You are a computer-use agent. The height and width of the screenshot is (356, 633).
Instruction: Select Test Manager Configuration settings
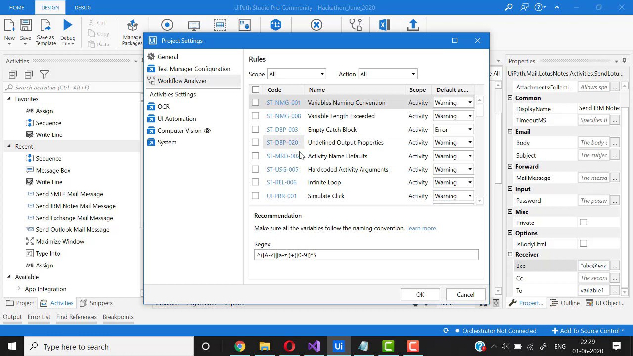click(194, 69)
